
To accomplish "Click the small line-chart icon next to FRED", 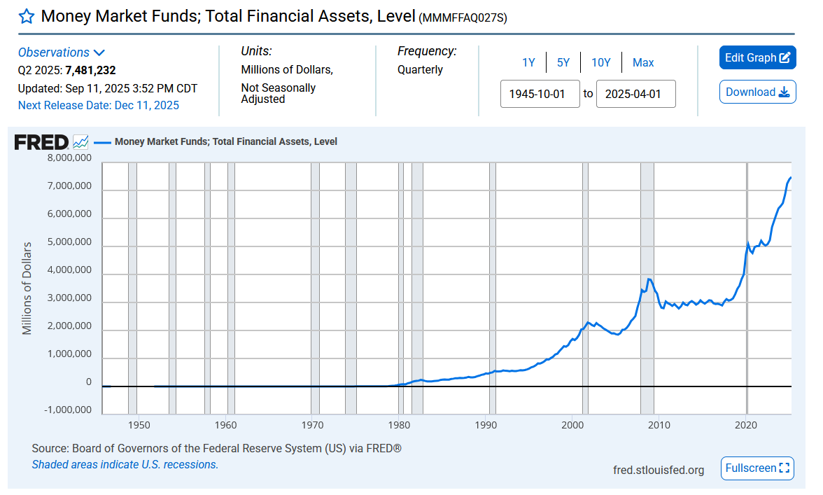I will (x=80, y=141).
